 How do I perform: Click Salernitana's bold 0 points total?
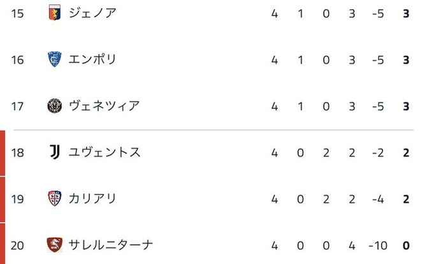point(406,245)
